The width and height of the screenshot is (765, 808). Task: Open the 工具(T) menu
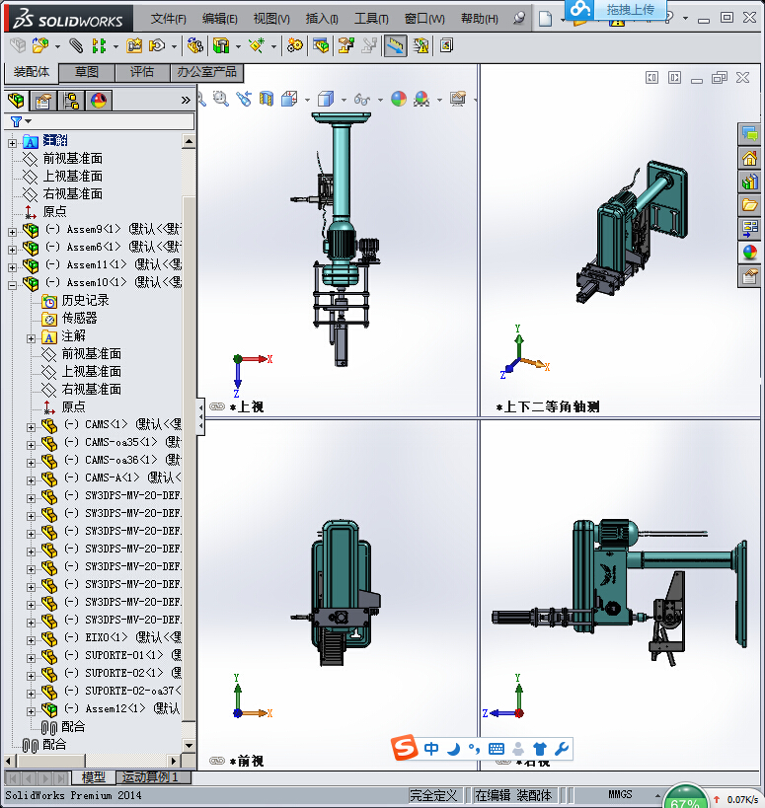[371, 19]
